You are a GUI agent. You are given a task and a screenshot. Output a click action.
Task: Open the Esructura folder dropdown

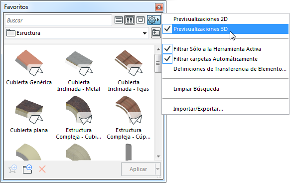coord(77,33)
